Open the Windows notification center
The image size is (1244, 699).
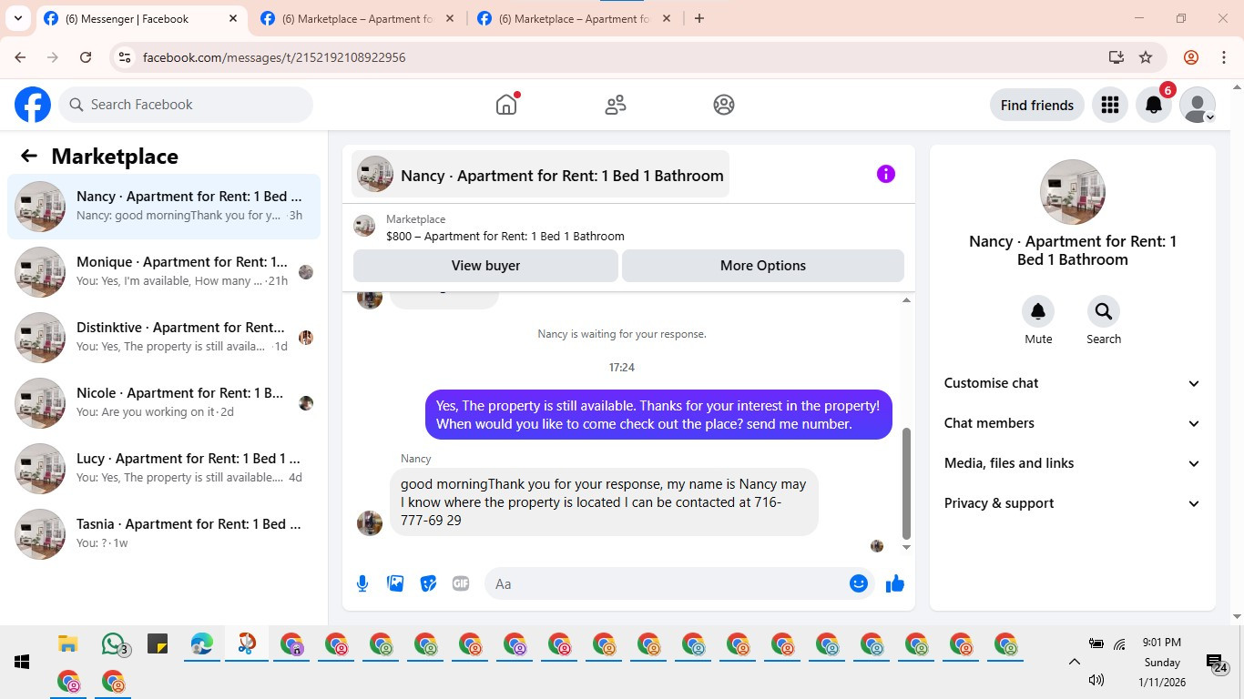1216,664
